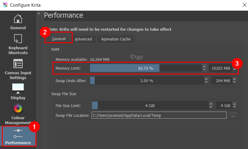
Task: Switch to the Advanced tab
Action: click(83, 39)
